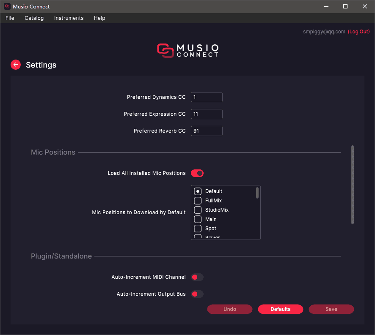Select the Default mic position option
375x335 pixels.
198,191
